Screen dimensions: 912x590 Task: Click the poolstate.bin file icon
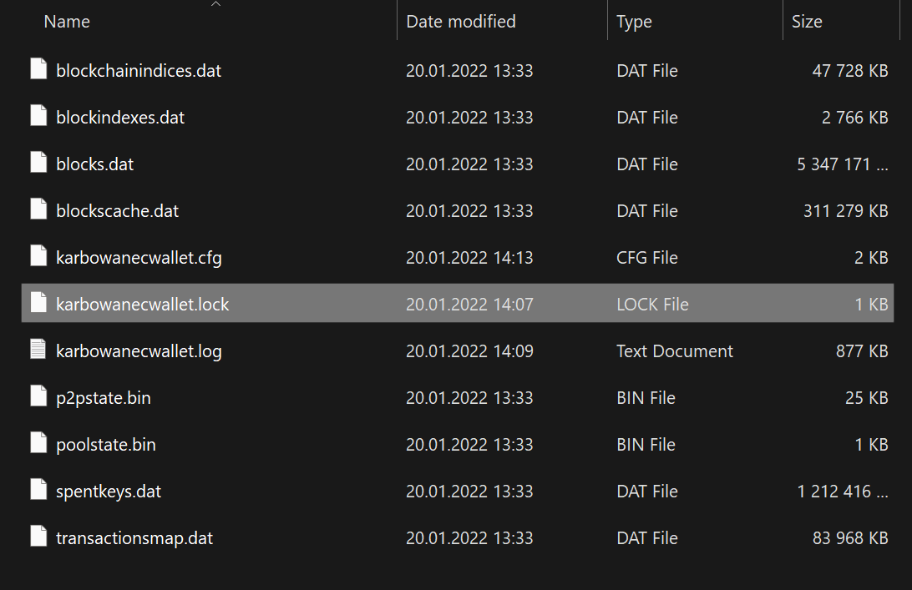(x=38, y=442)
